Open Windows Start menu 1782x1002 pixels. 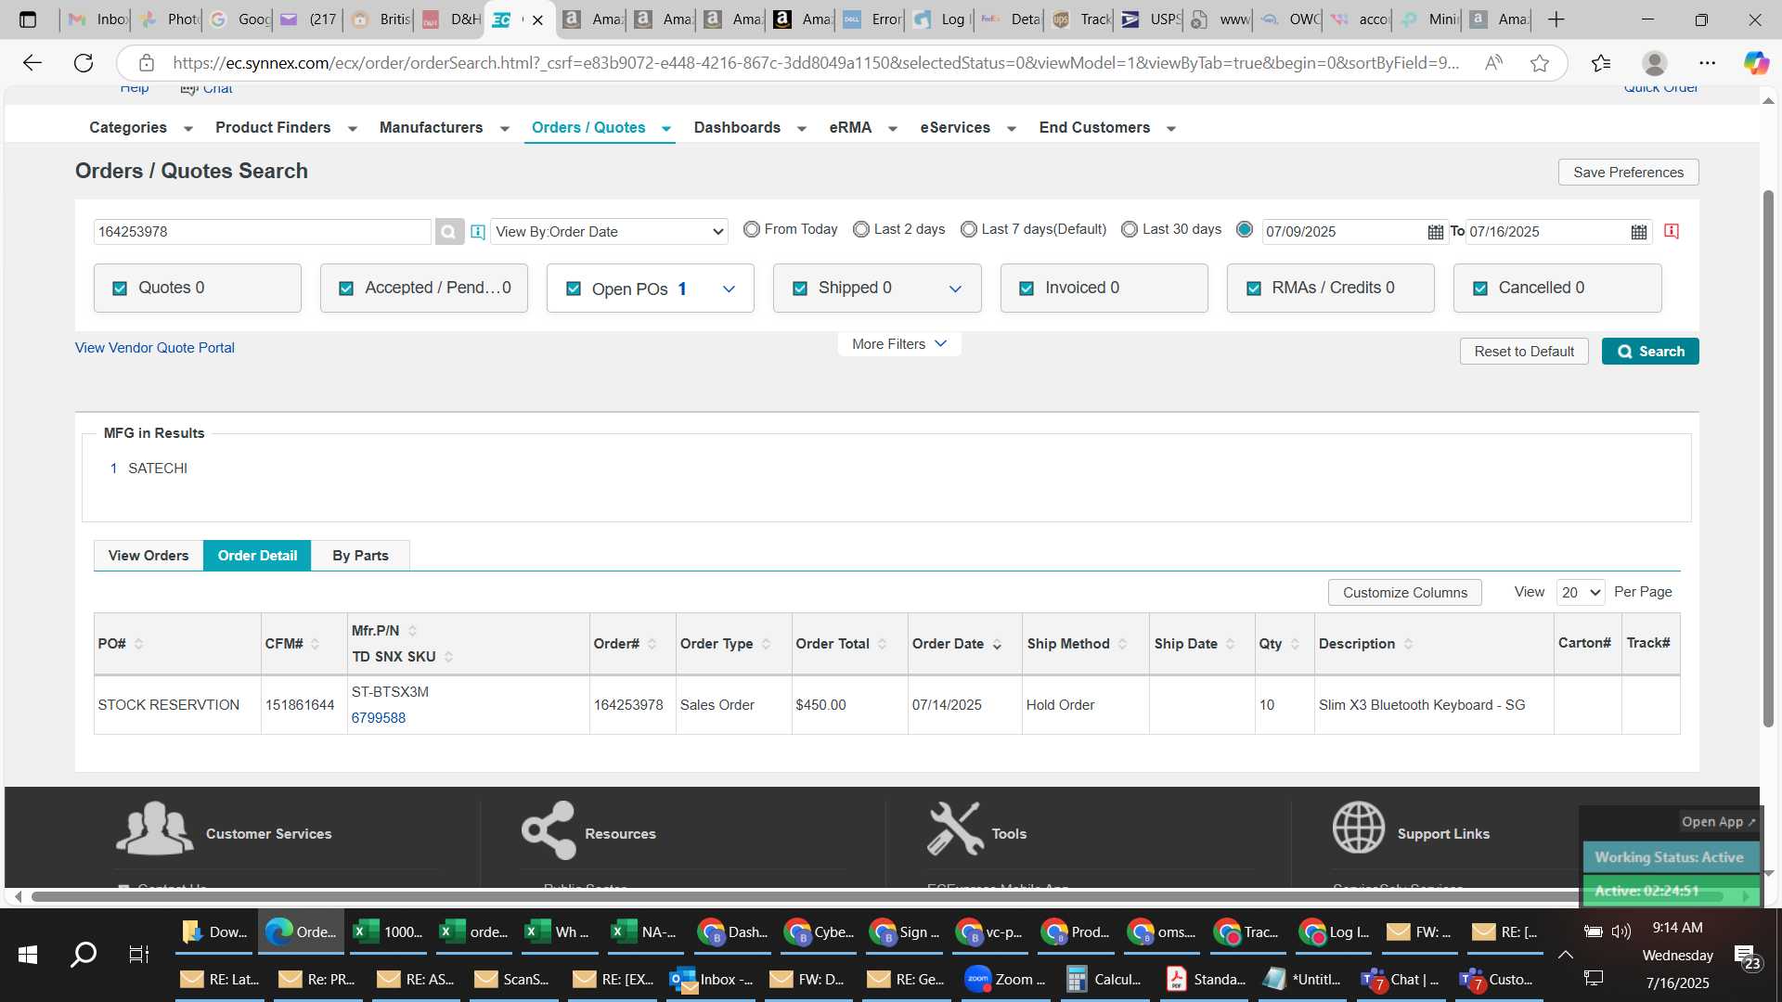click(28, 955)
